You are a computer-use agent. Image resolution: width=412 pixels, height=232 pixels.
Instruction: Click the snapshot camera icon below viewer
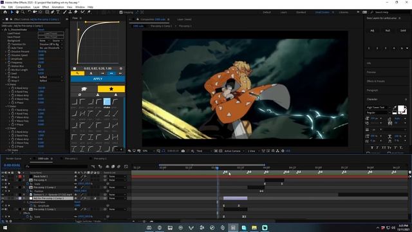coord(183,151)
